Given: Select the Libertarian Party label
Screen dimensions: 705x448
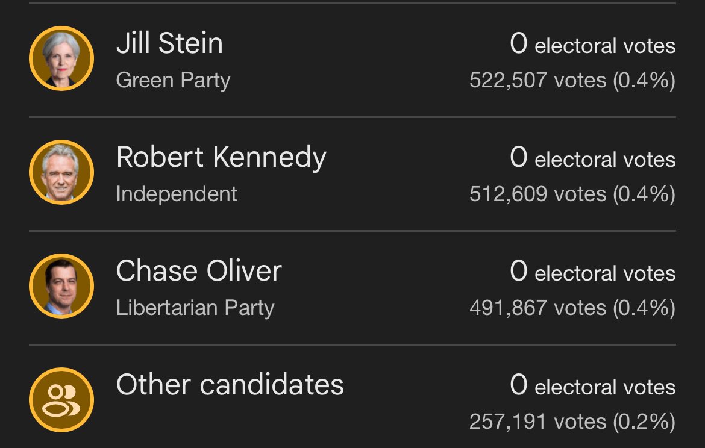Looking at the screenshot, I should (x=195, y=308).
